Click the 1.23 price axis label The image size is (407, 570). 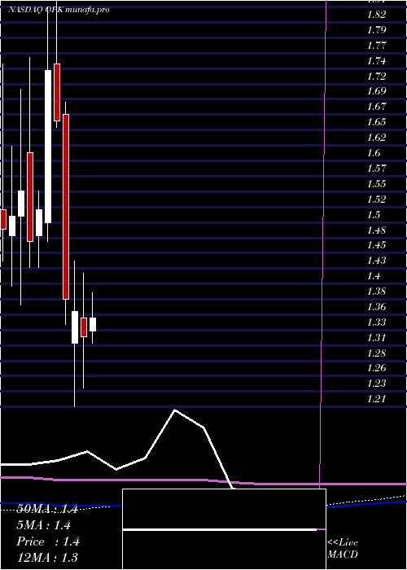(x=376, y=384)
